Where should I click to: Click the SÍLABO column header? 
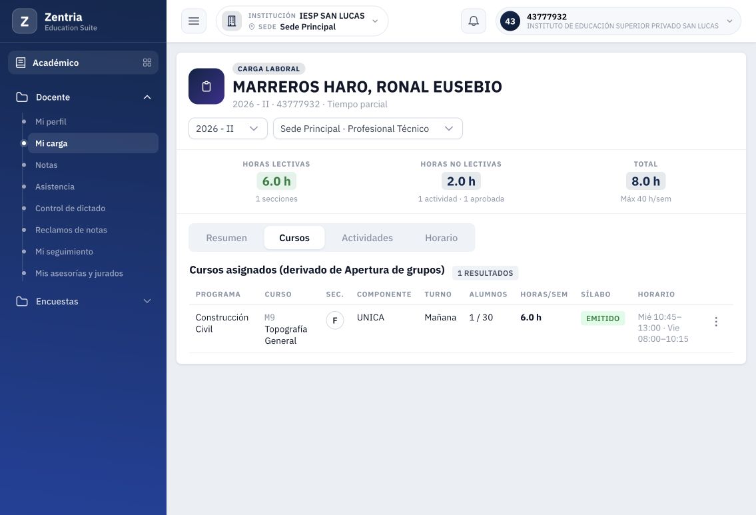click(x=595, y=294)
